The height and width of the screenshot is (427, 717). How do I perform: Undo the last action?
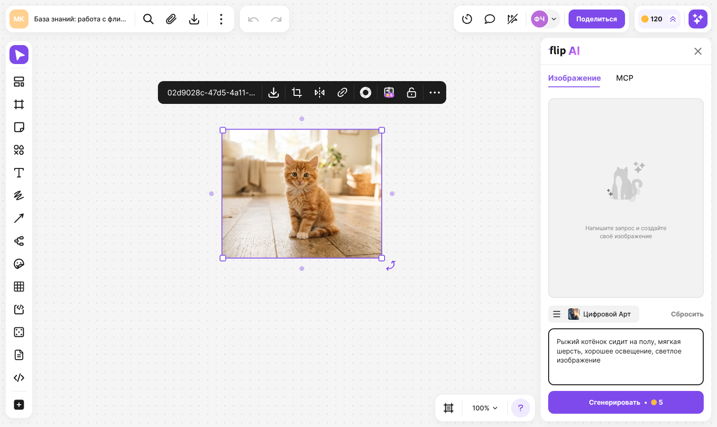253,19
